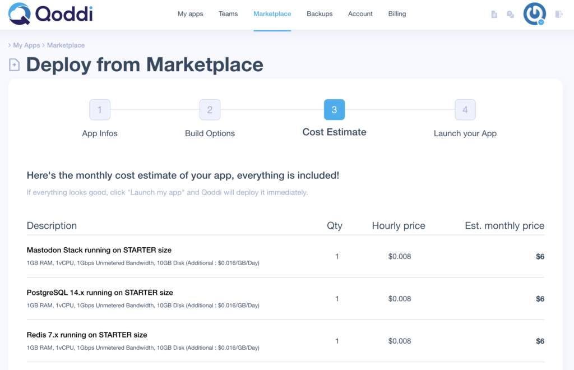Open the My apps menu item
The height and width of the screenshot is (370, 574).
(191, 14)
